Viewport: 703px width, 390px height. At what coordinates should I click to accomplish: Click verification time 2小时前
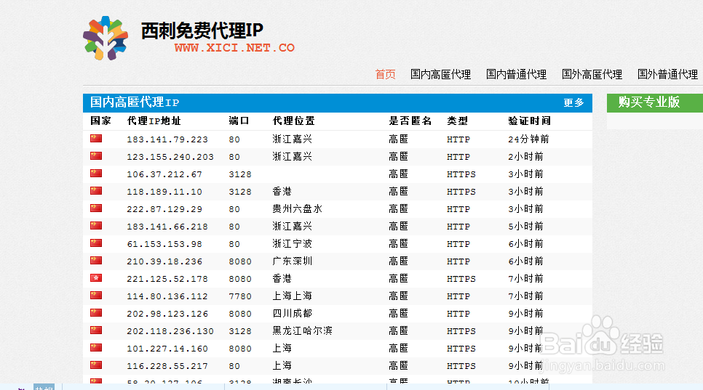tap(525, 157)
